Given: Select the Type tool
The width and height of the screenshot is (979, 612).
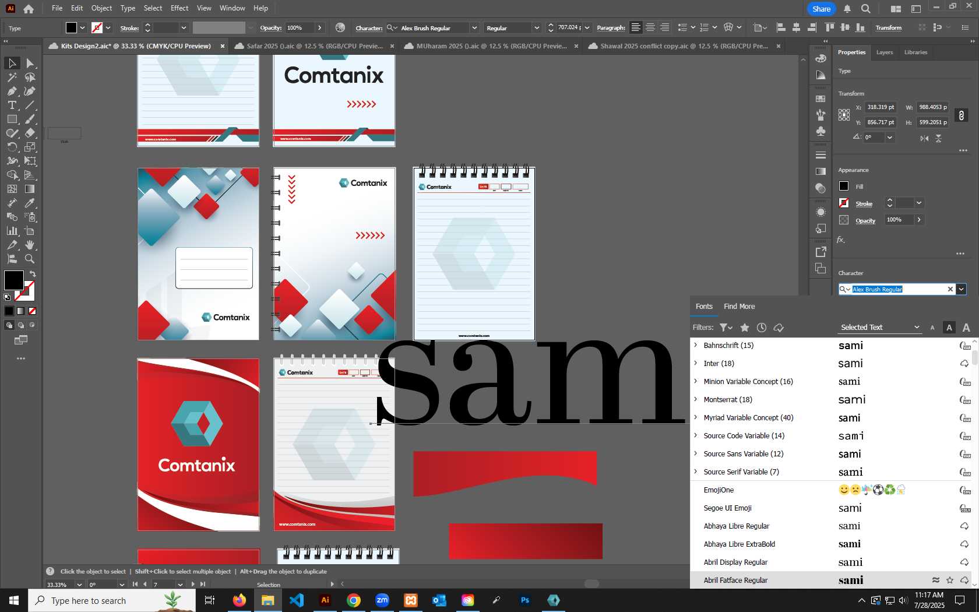Looking at the screenshot, I should pos(12,105).
